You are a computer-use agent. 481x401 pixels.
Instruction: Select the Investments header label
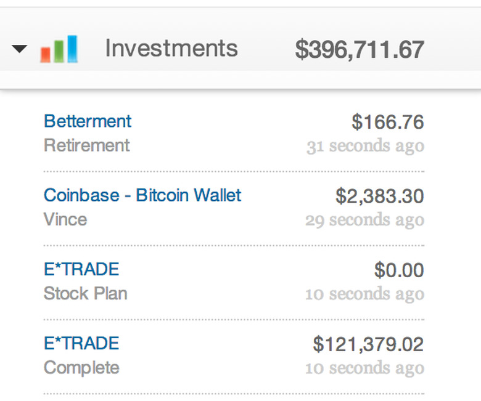(x=171, y=48)
